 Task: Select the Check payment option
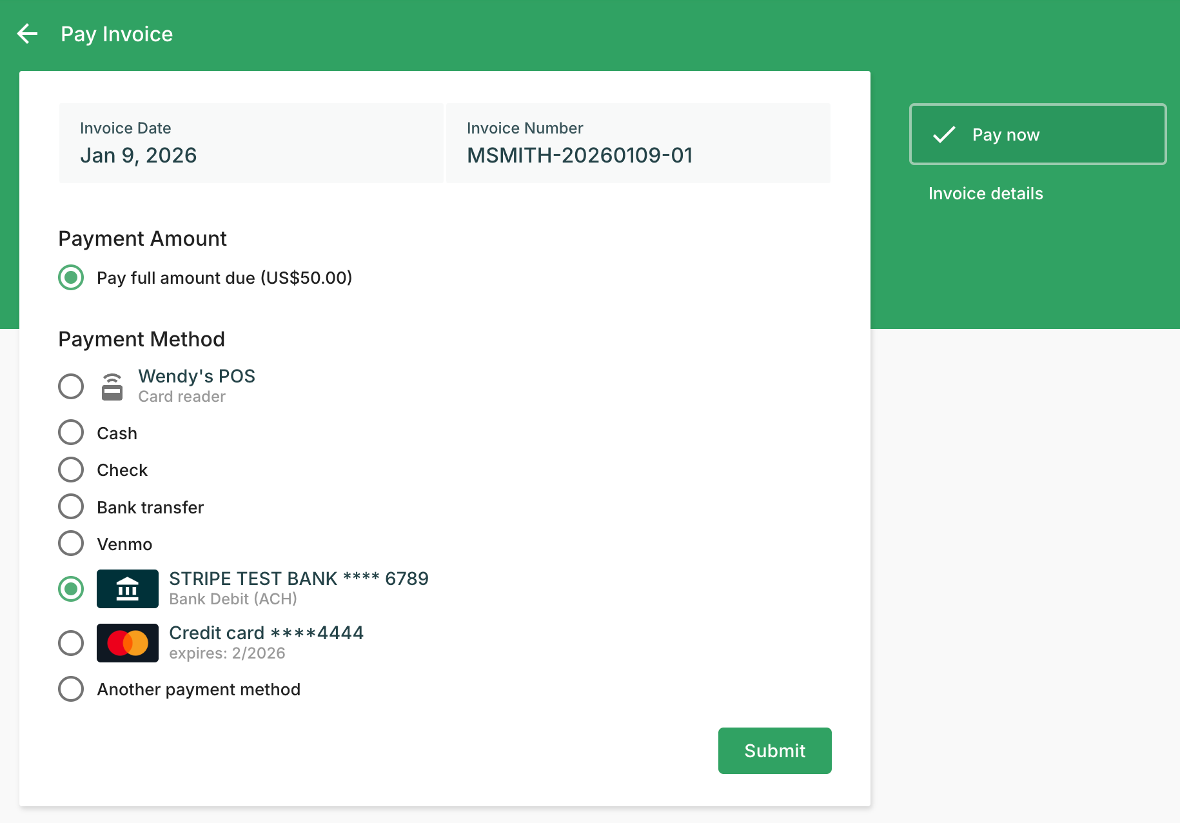(x=71, y=470)
